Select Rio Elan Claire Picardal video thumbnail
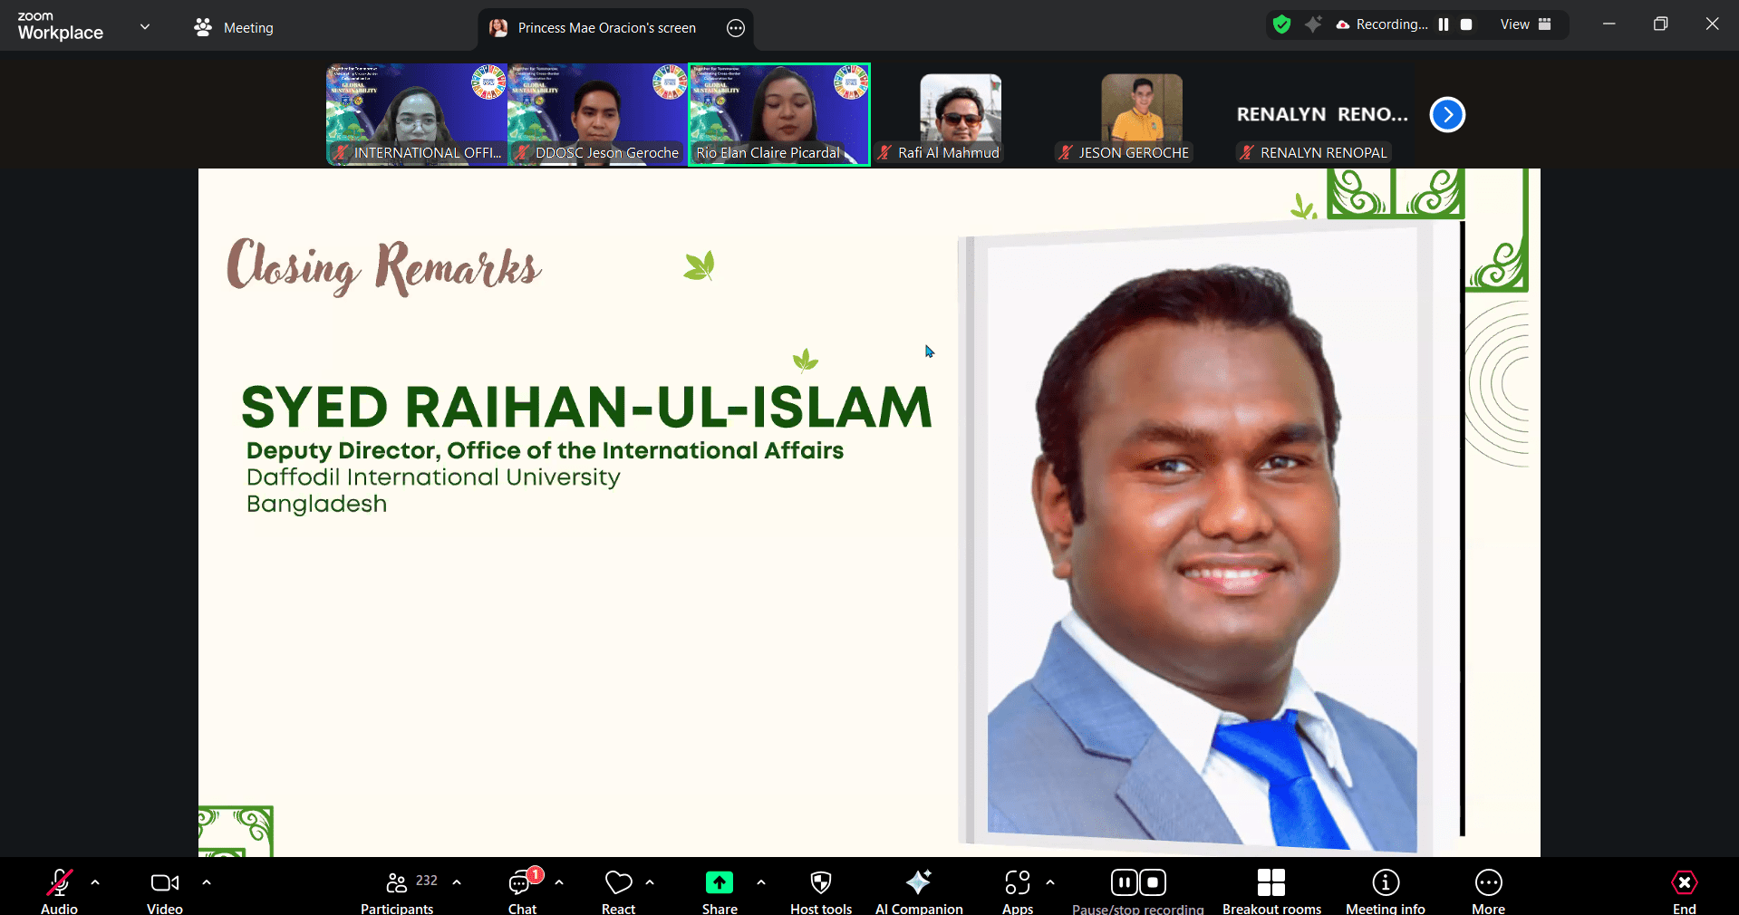The width and height of the screenshot is (1739, 915). pos(779,114)
